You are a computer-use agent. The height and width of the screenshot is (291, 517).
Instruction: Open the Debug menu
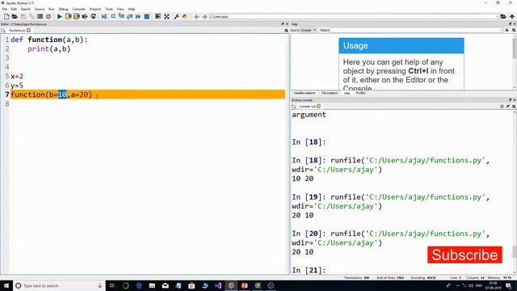pos(63,9)
